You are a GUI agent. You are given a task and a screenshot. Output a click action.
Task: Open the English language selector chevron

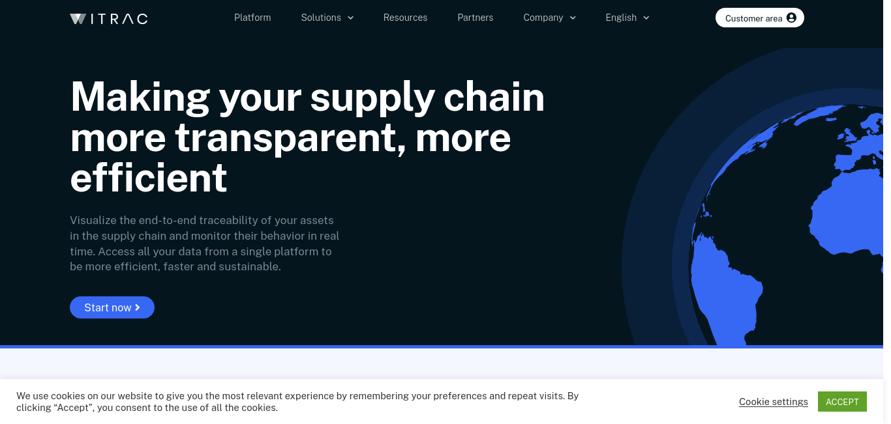coord(646,18)
